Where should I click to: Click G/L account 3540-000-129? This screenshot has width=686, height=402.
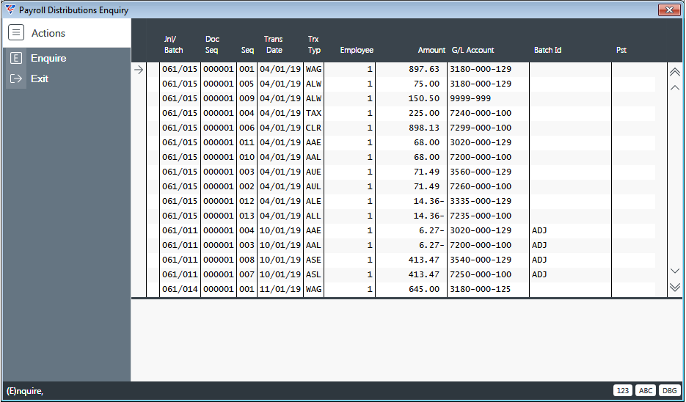[x=481, y=260]
